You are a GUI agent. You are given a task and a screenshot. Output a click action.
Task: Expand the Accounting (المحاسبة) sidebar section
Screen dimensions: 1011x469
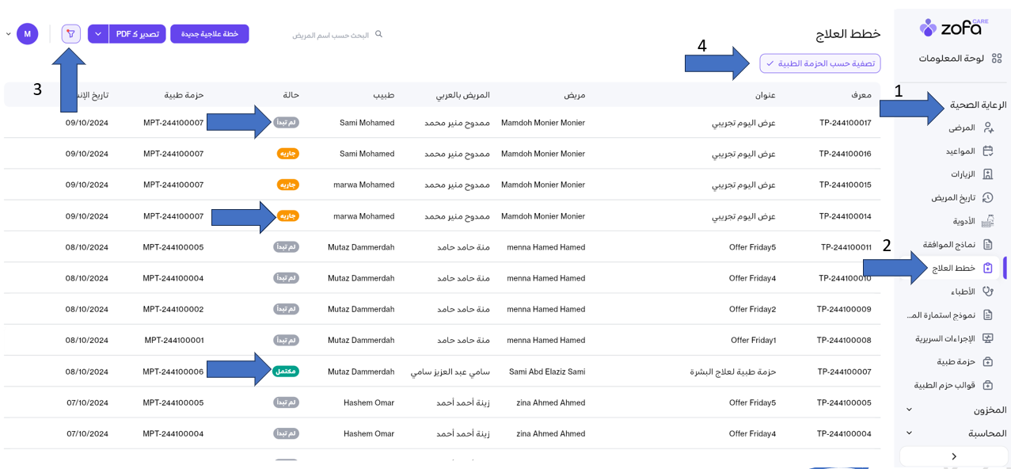tap(909, 433)
